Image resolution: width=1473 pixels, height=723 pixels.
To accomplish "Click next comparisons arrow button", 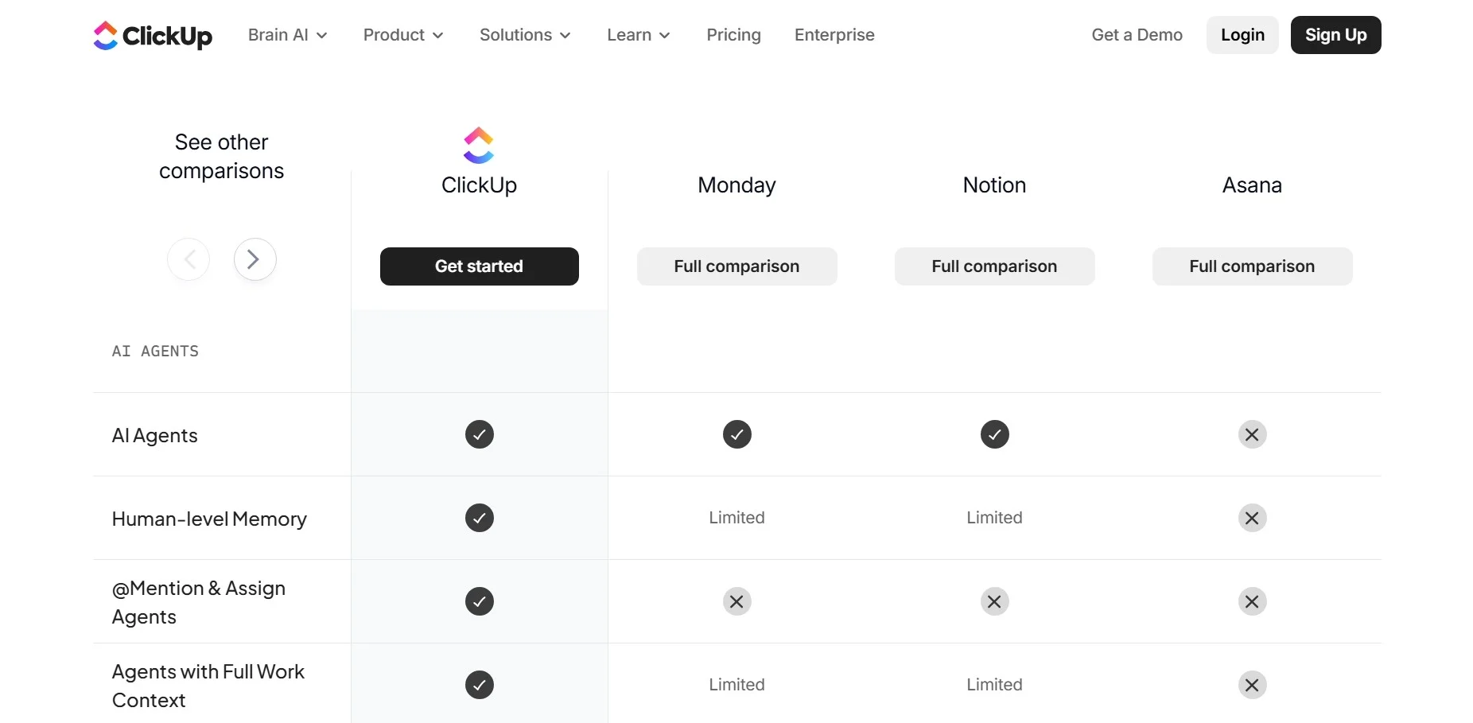I will 255,259.
